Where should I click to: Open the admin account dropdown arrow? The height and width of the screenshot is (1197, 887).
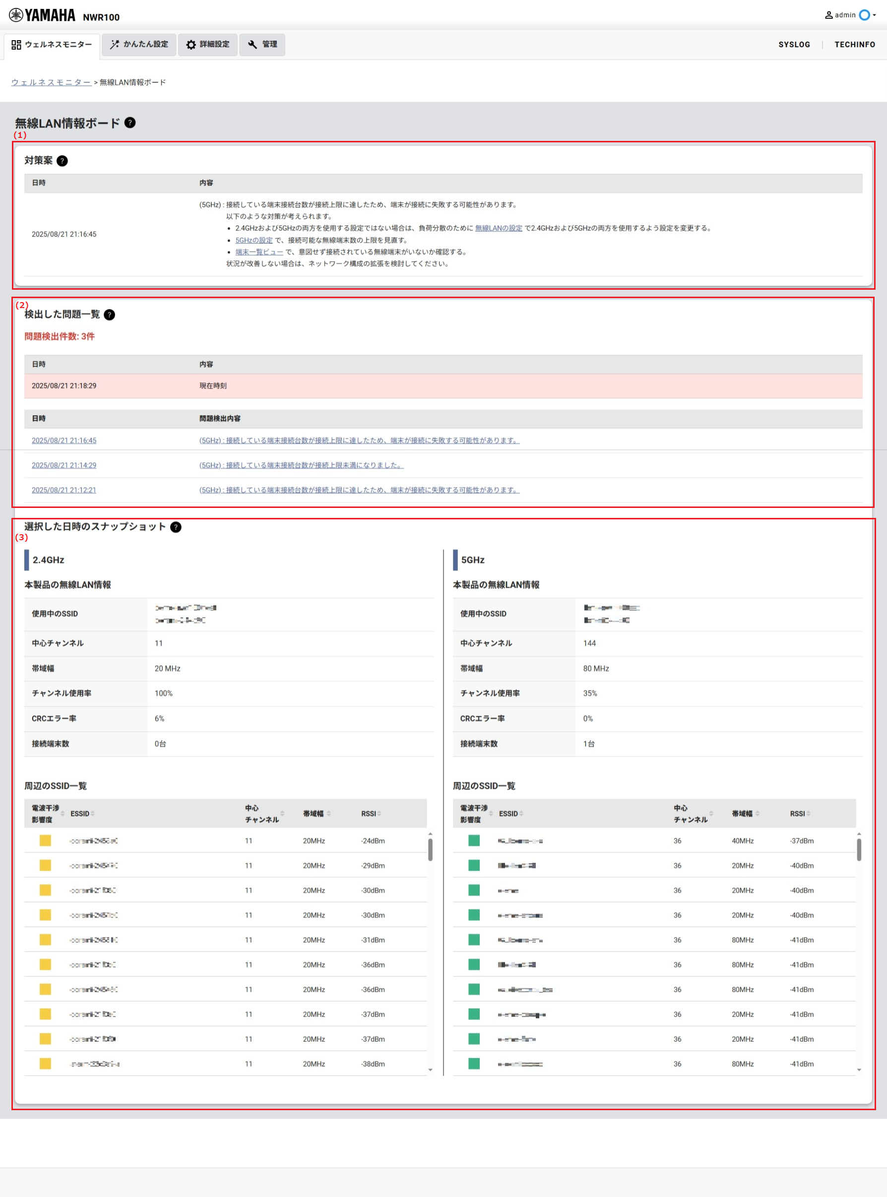point(875,15)
